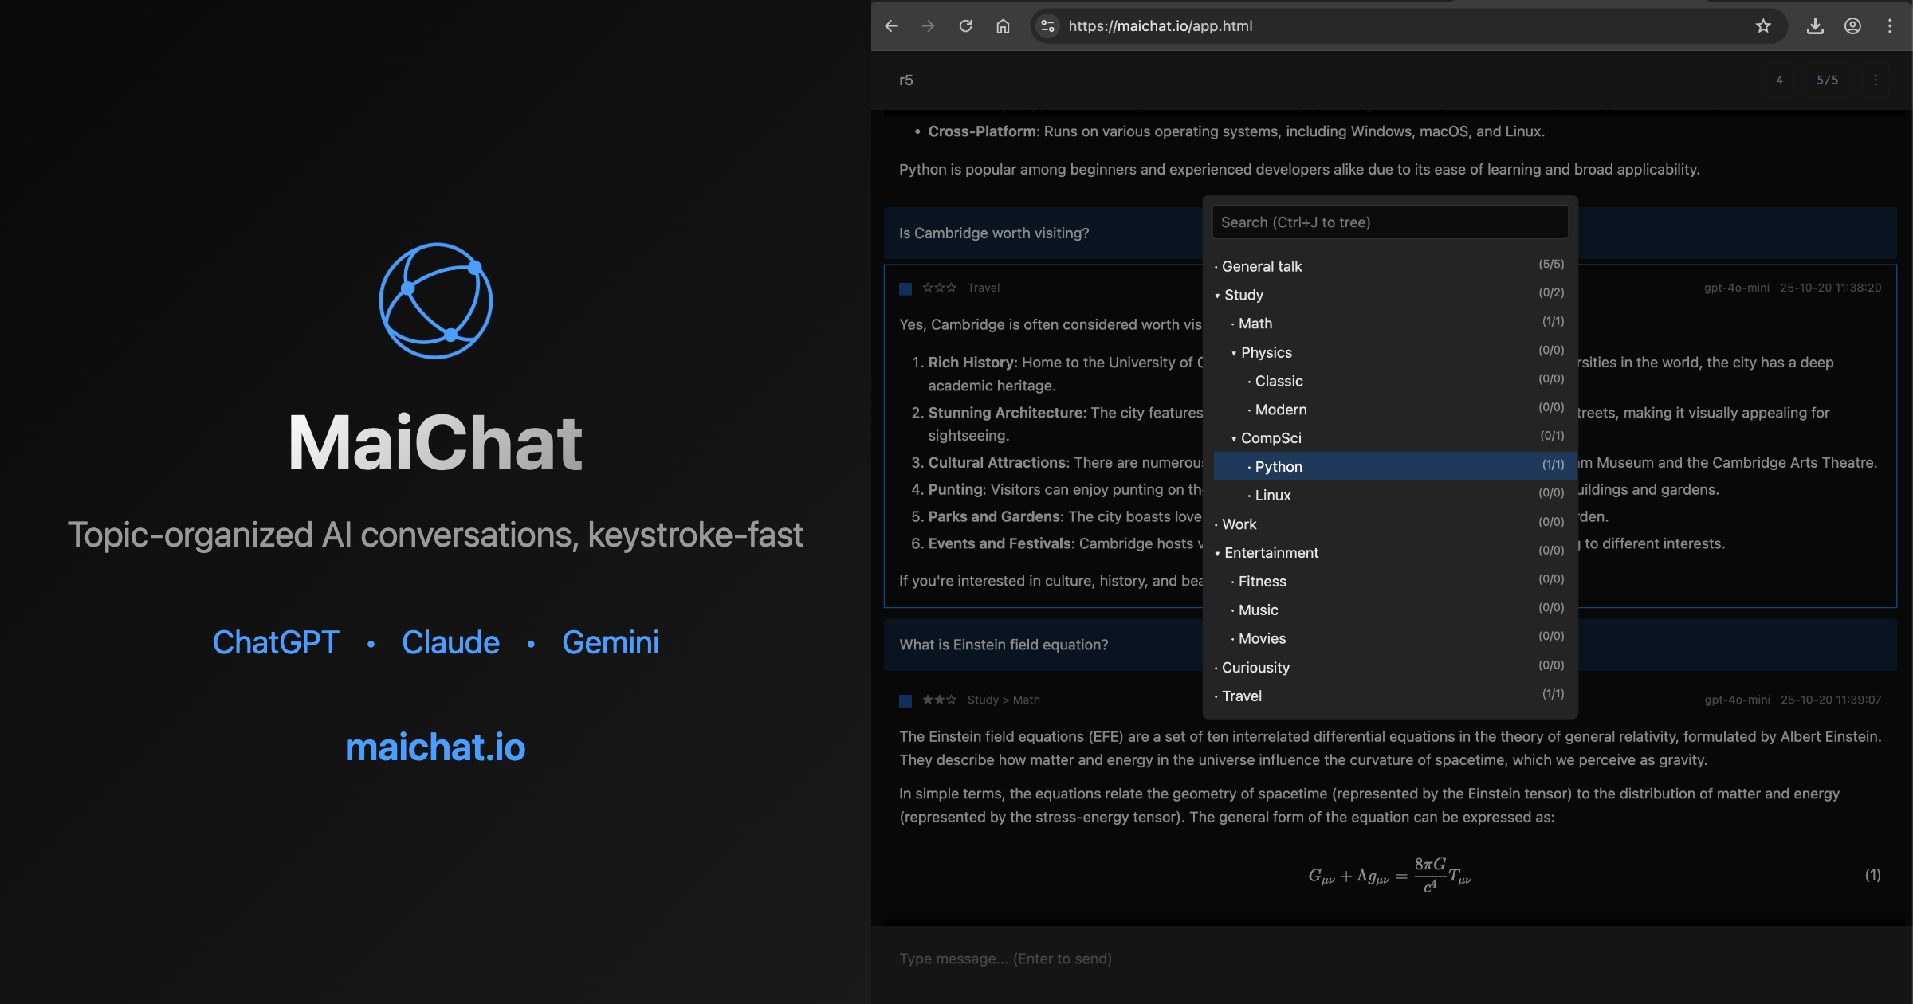Screen dimensions: 1913x1004
Task: Focus the topic Search field
Action: pyautogui.click(x=1389, y=222)
